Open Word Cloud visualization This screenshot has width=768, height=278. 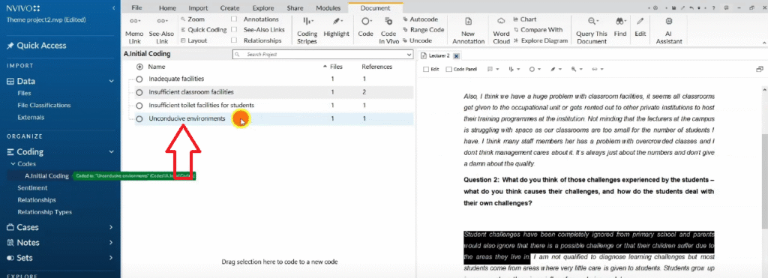click(x=501, y=30)
